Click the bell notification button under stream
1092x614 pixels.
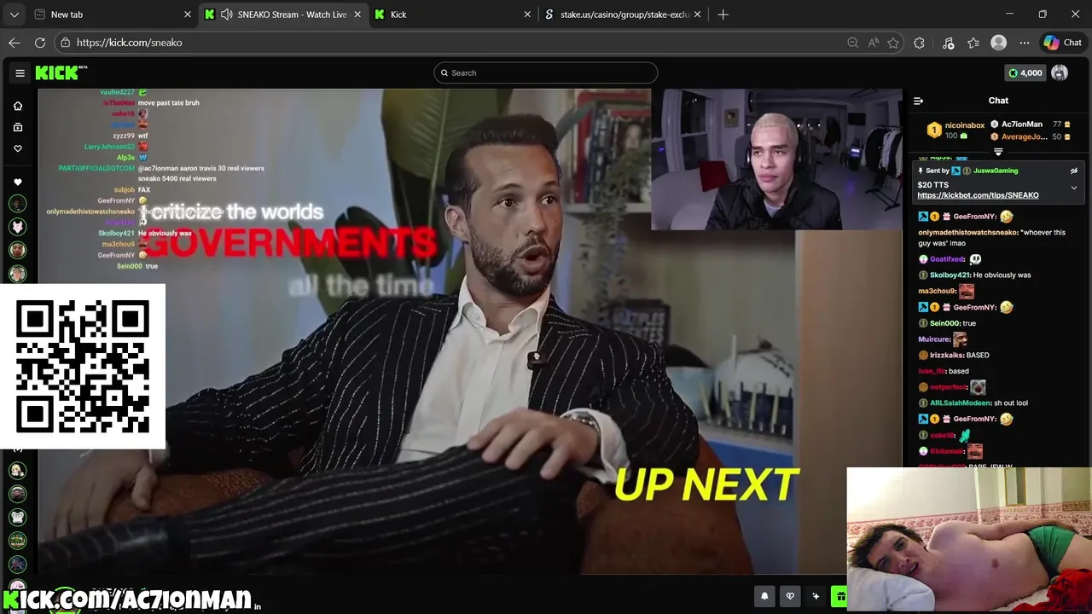(x=764, y=596)
